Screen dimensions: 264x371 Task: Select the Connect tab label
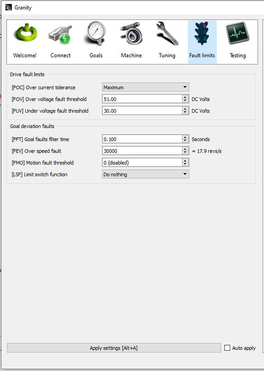coord(61,55)
